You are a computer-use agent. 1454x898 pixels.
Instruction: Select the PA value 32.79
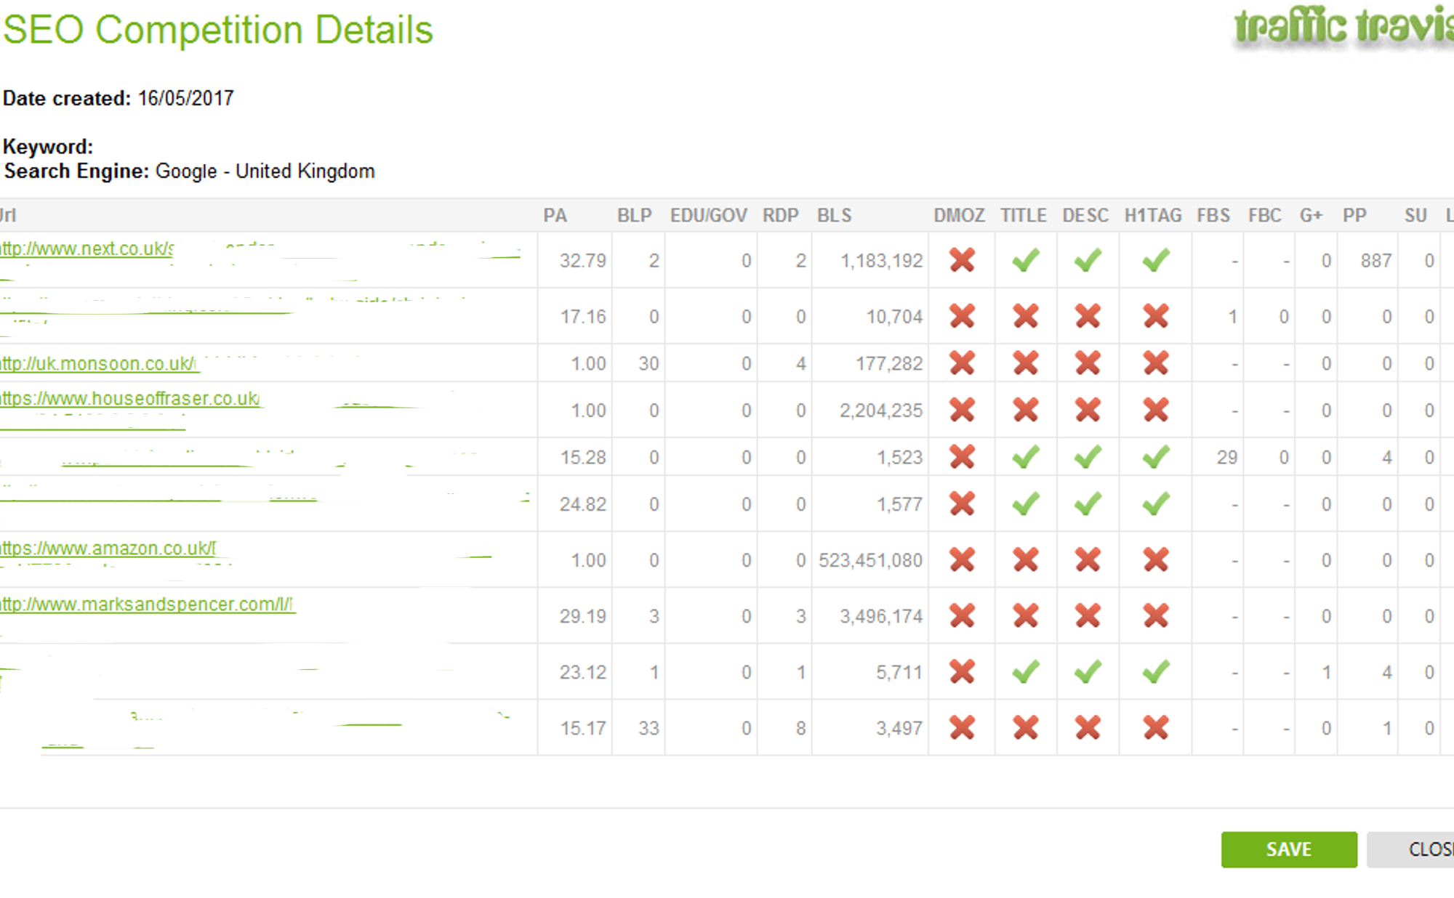(583, 261)
